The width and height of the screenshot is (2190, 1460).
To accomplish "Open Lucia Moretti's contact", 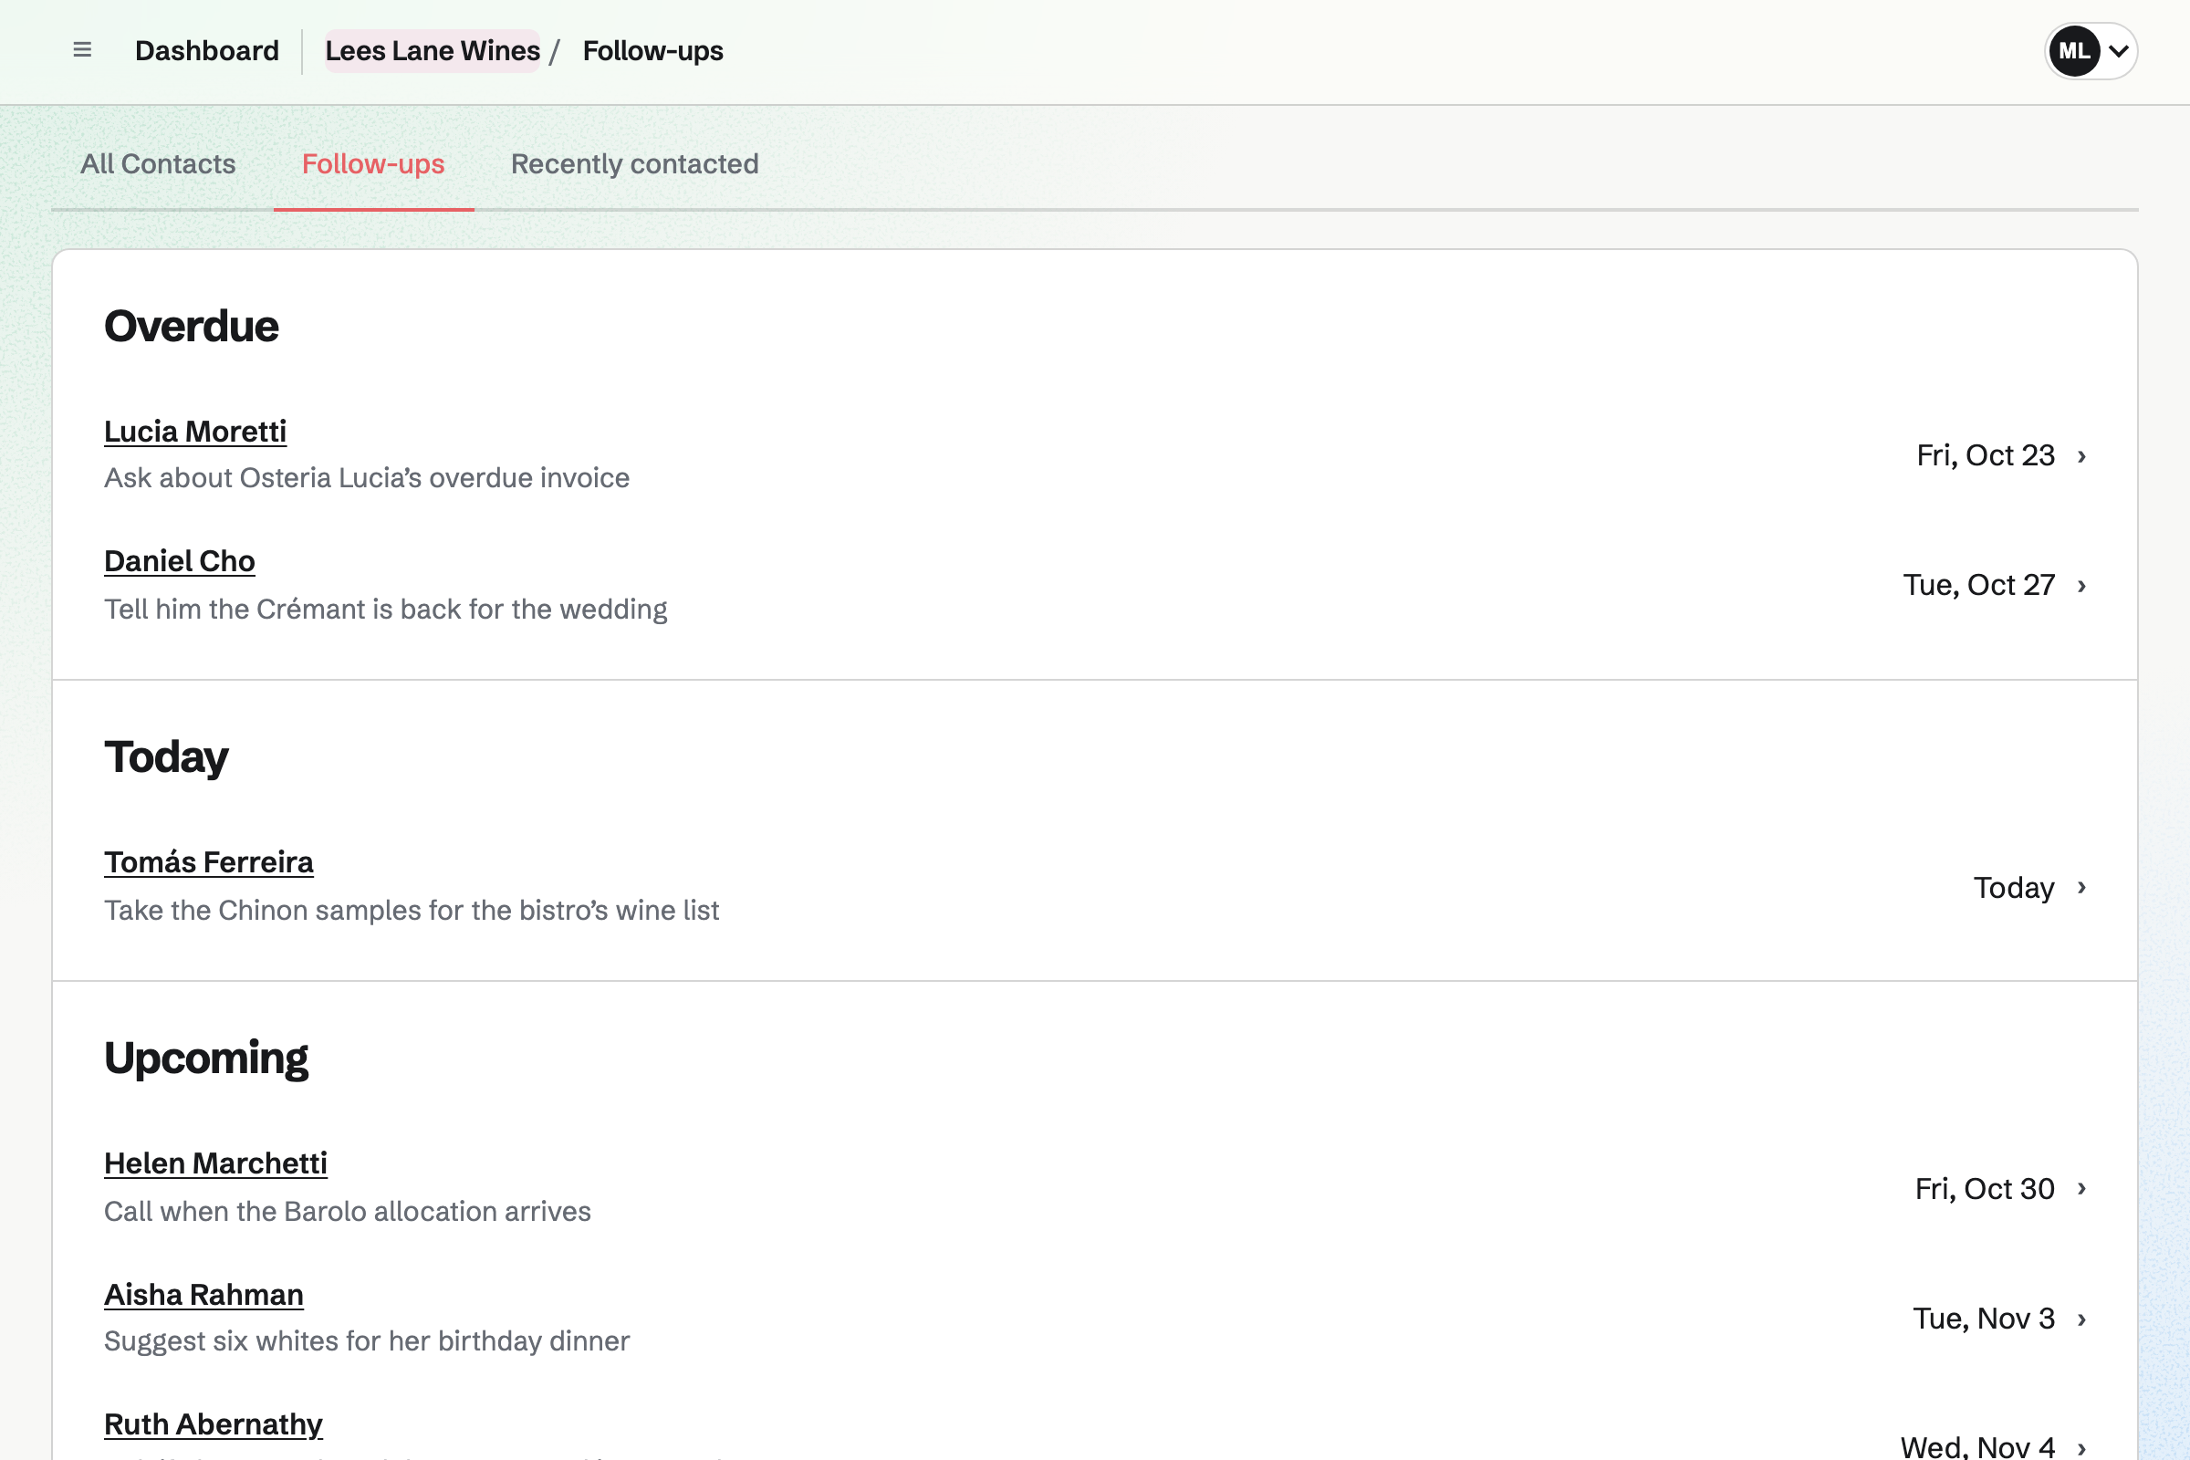I will 195,431.
